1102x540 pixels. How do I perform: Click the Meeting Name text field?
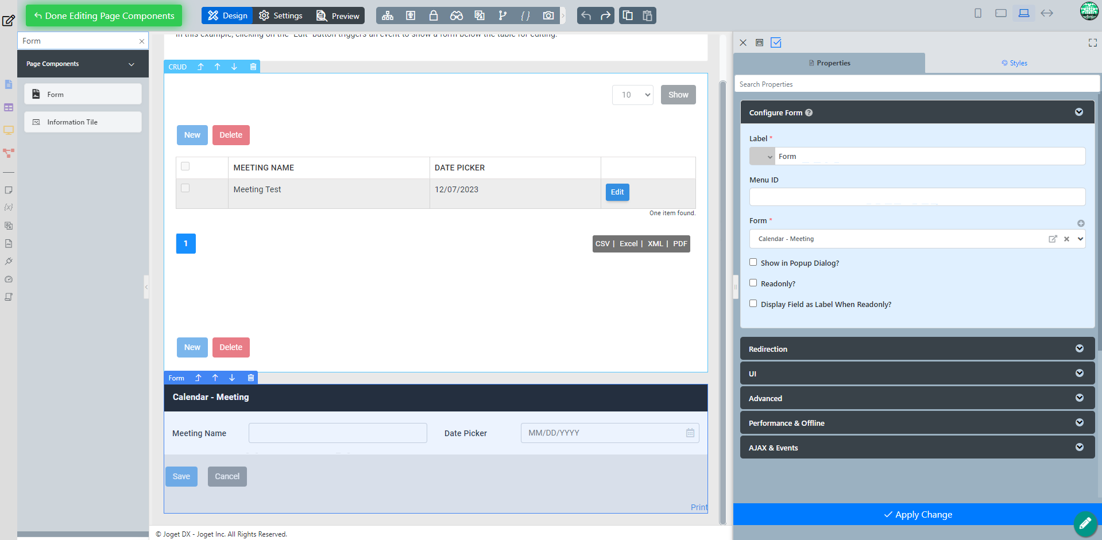coord(338,433)
